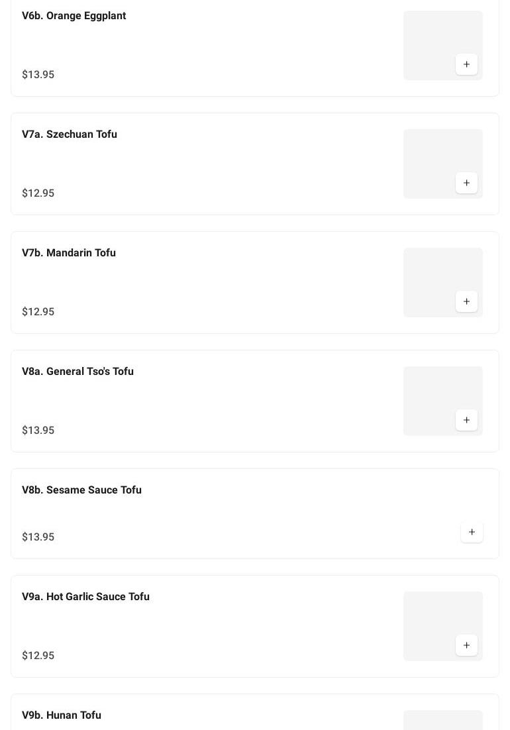The image size is (510, 730).
Task: Click the $12.95 price on Szechuan Tofu
Action: (38, 193)
